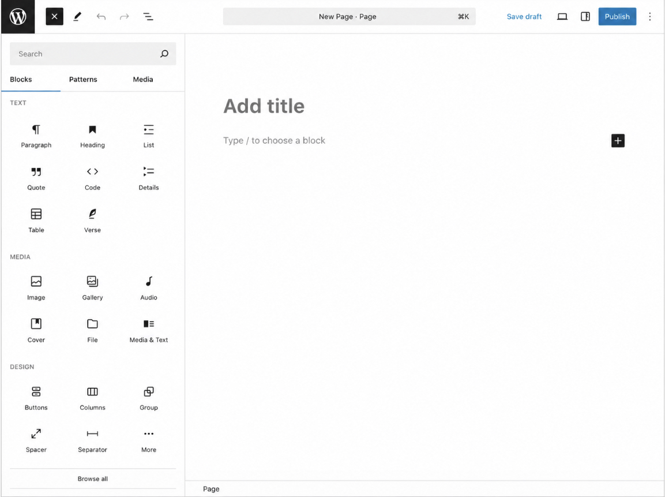This screenshot has width=665, height=497.
Task: Click Browse all blocks
Action: point(92,479)
